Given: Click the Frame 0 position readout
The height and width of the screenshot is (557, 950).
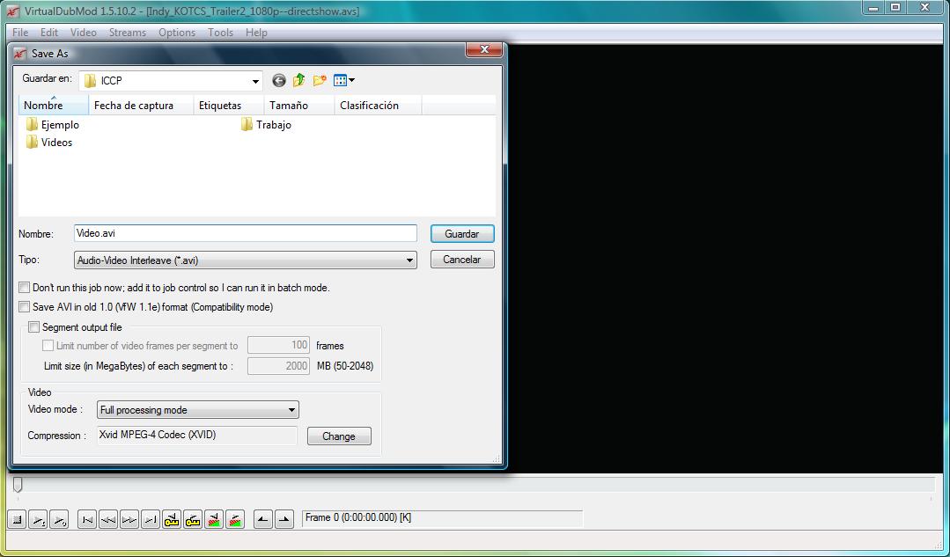Looking at the screenshot, I should coord(442,518).
